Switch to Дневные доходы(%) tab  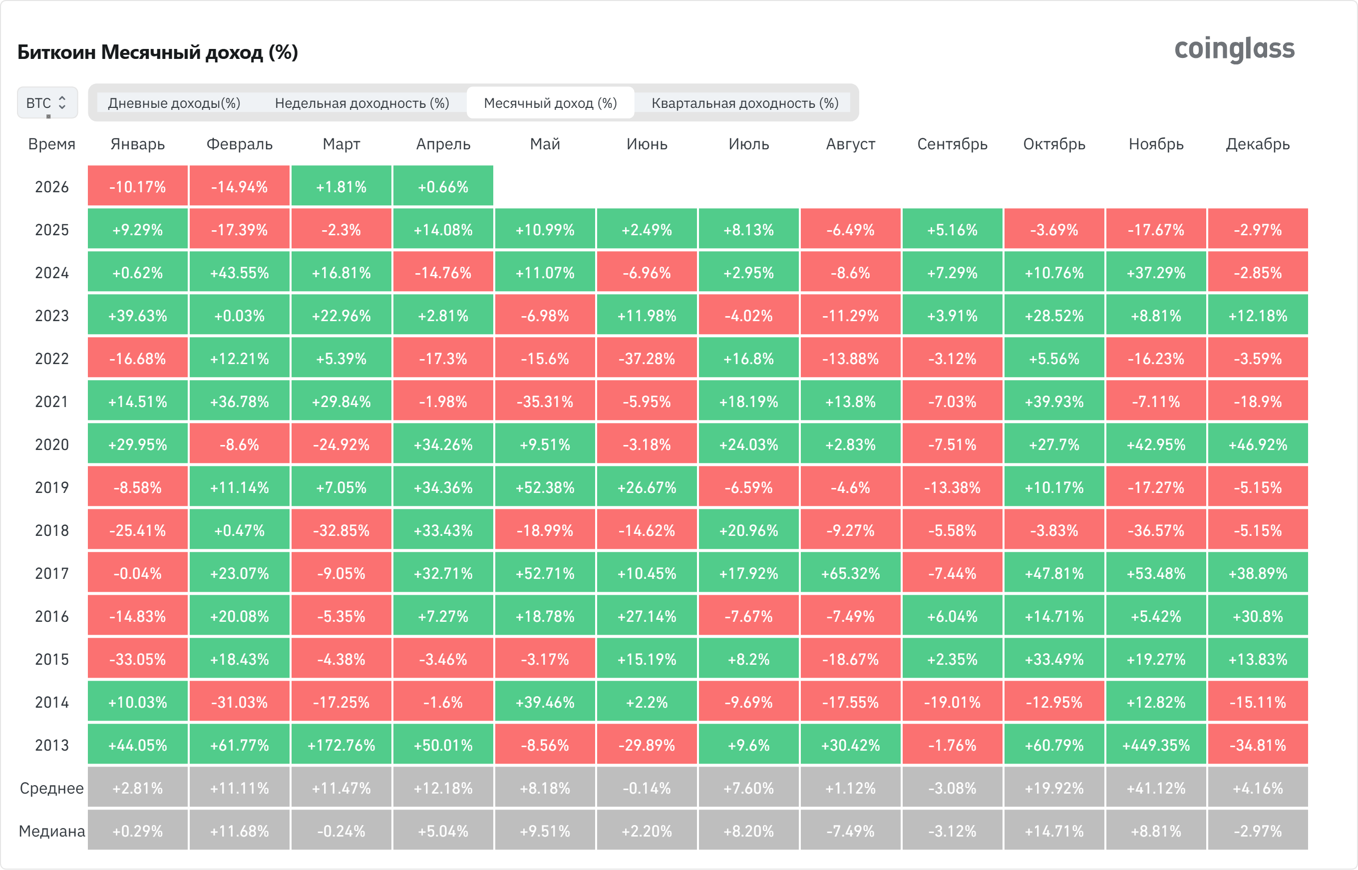pyautogui.click(x=174, y=103)
